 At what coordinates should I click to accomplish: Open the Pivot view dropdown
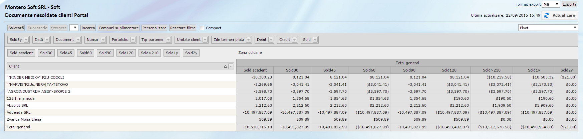tap(548, 28)
